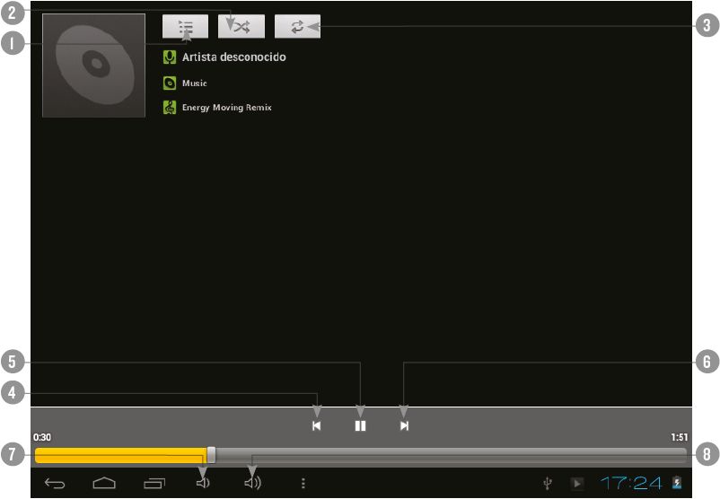The height and width of the screenshot is (499, 720).
Task: Open recent apps list
Action: [x=154, y=484]
